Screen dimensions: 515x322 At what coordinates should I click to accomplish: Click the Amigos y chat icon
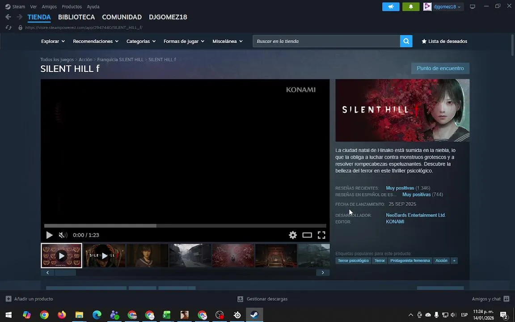point(507,299)
